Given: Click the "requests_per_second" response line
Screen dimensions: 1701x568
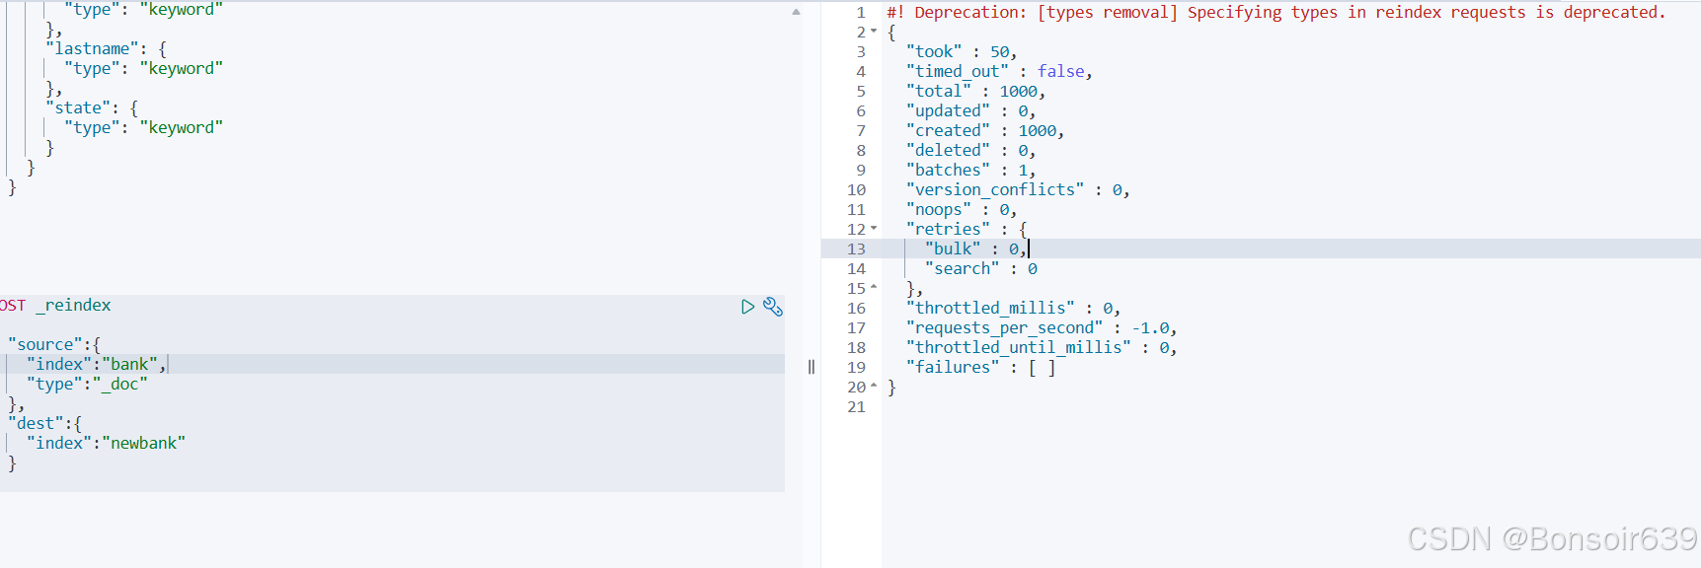Looking at the screenshot, I should (x=1042, y=327).
